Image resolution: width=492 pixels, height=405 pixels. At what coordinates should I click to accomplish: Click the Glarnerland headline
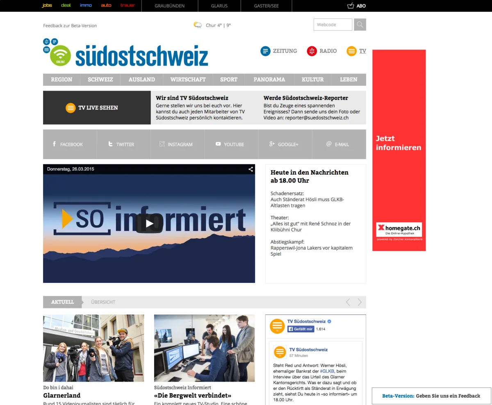tap(62, 396)
